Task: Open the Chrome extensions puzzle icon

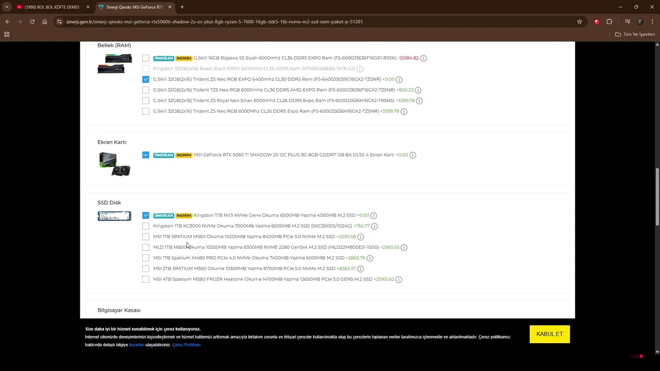Action: 609,22
